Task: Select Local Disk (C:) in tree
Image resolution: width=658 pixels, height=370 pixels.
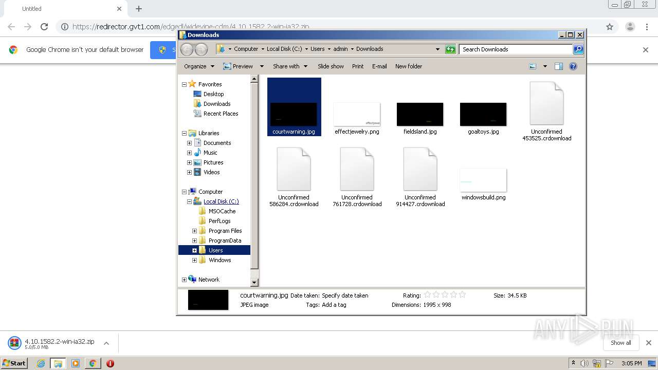Action: [x=221, y=201]
